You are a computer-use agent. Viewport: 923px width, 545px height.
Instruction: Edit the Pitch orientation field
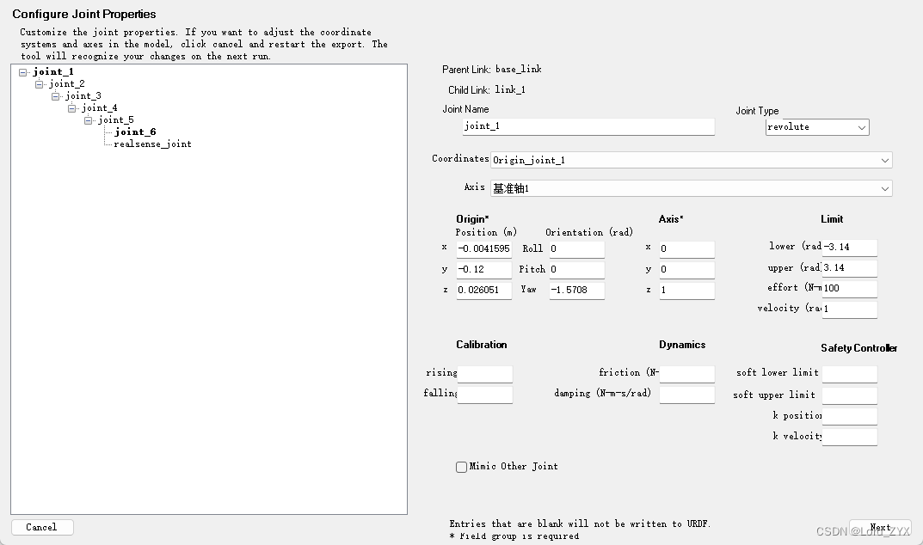click(x=577, y=270)
